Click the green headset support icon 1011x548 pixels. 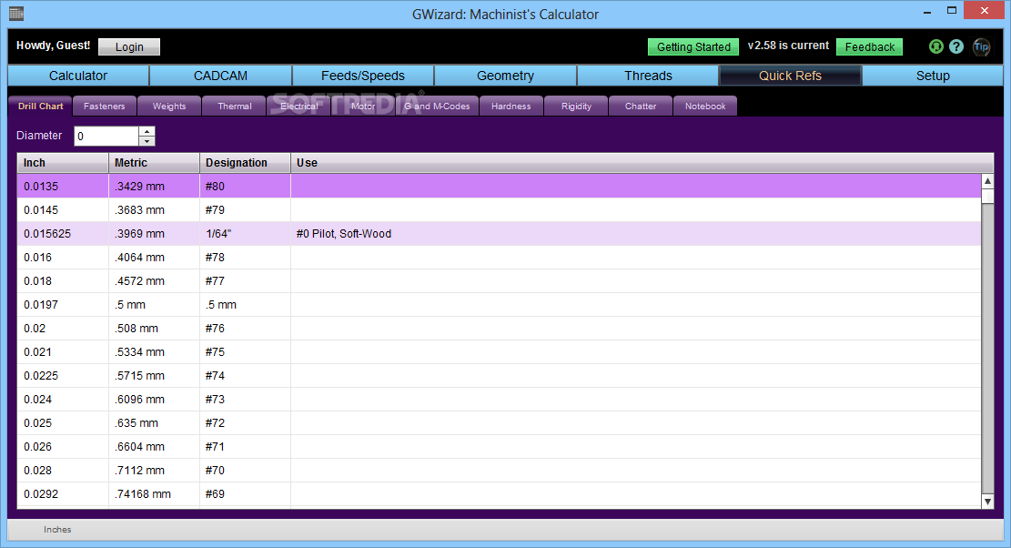(x=935, y=46)
